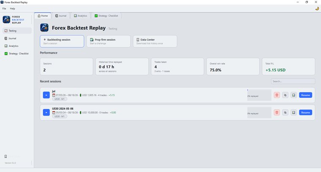Click the Overall win rate 75.0% card
The image size is (321, 172).
tap(233, 67)
